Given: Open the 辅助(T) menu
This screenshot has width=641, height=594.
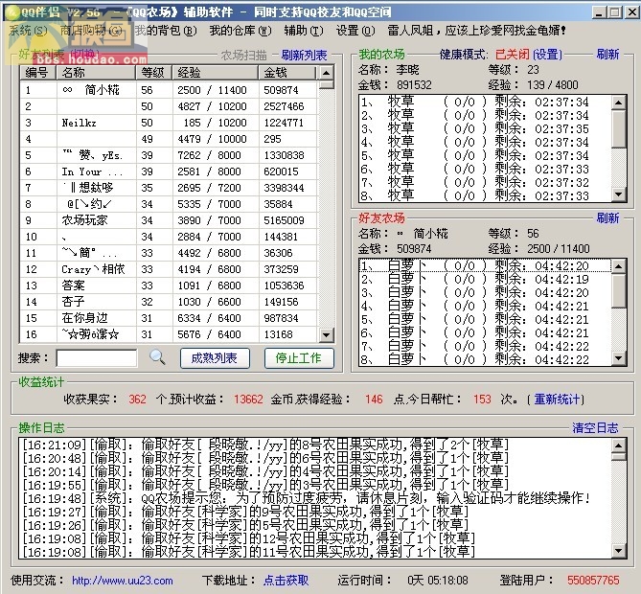Looking at the screenshot, I should [304, 31].
